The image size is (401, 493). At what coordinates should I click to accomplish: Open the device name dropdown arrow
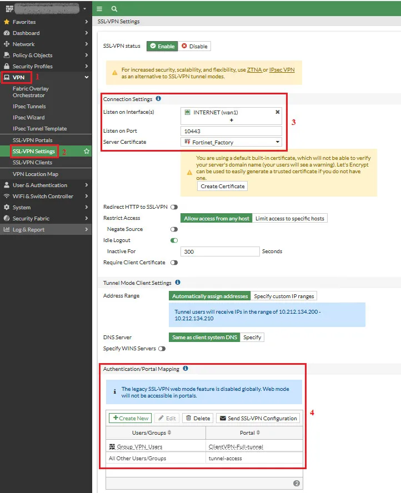point(84,9)
